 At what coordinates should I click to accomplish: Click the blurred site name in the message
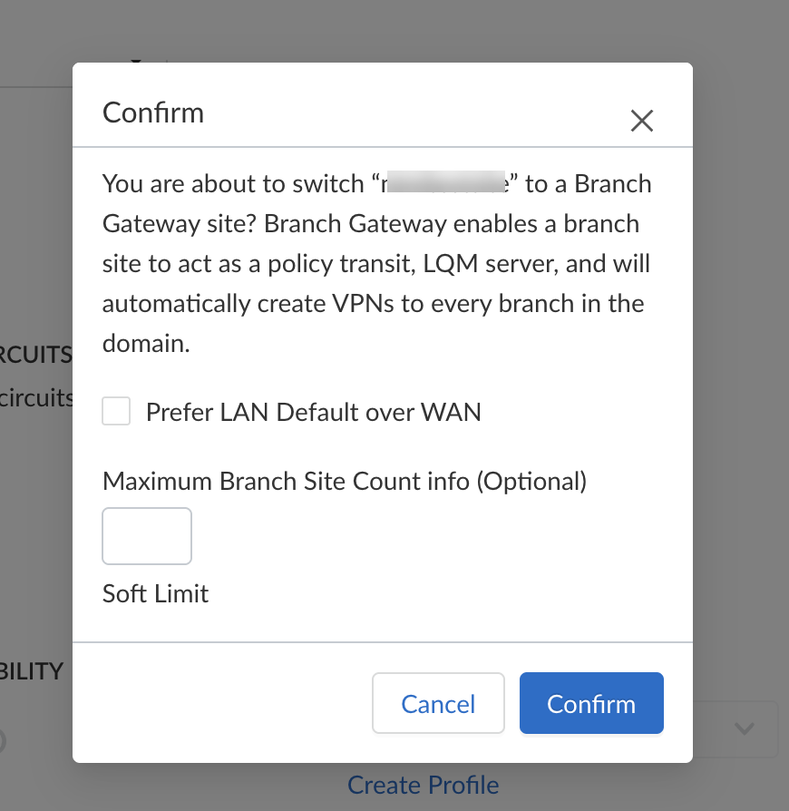pyautogui.click(x=445, y=184)
